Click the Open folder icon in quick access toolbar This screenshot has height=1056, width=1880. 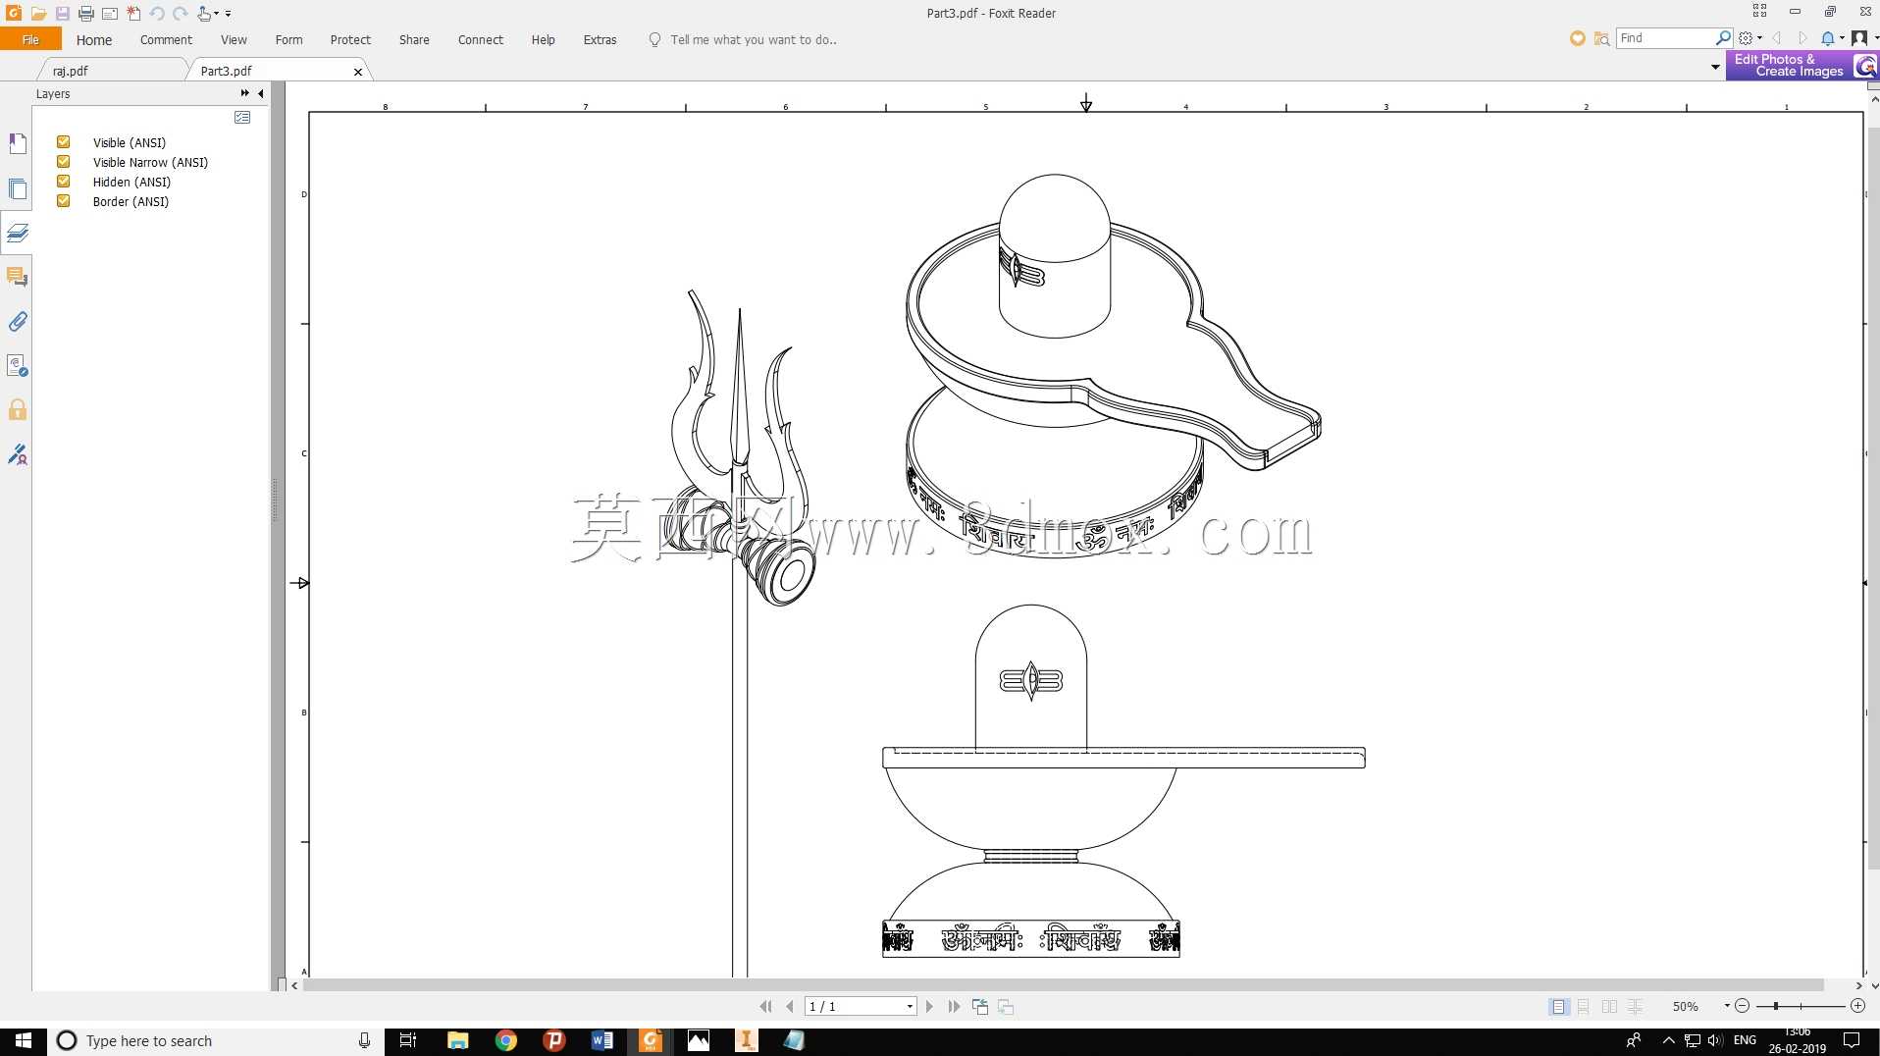tap(38, 14)
